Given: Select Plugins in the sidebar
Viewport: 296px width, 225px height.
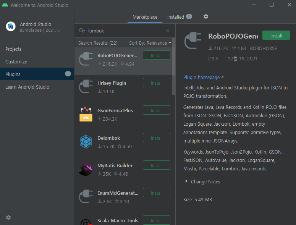Looking at the screenshot, I should [37, 74].
